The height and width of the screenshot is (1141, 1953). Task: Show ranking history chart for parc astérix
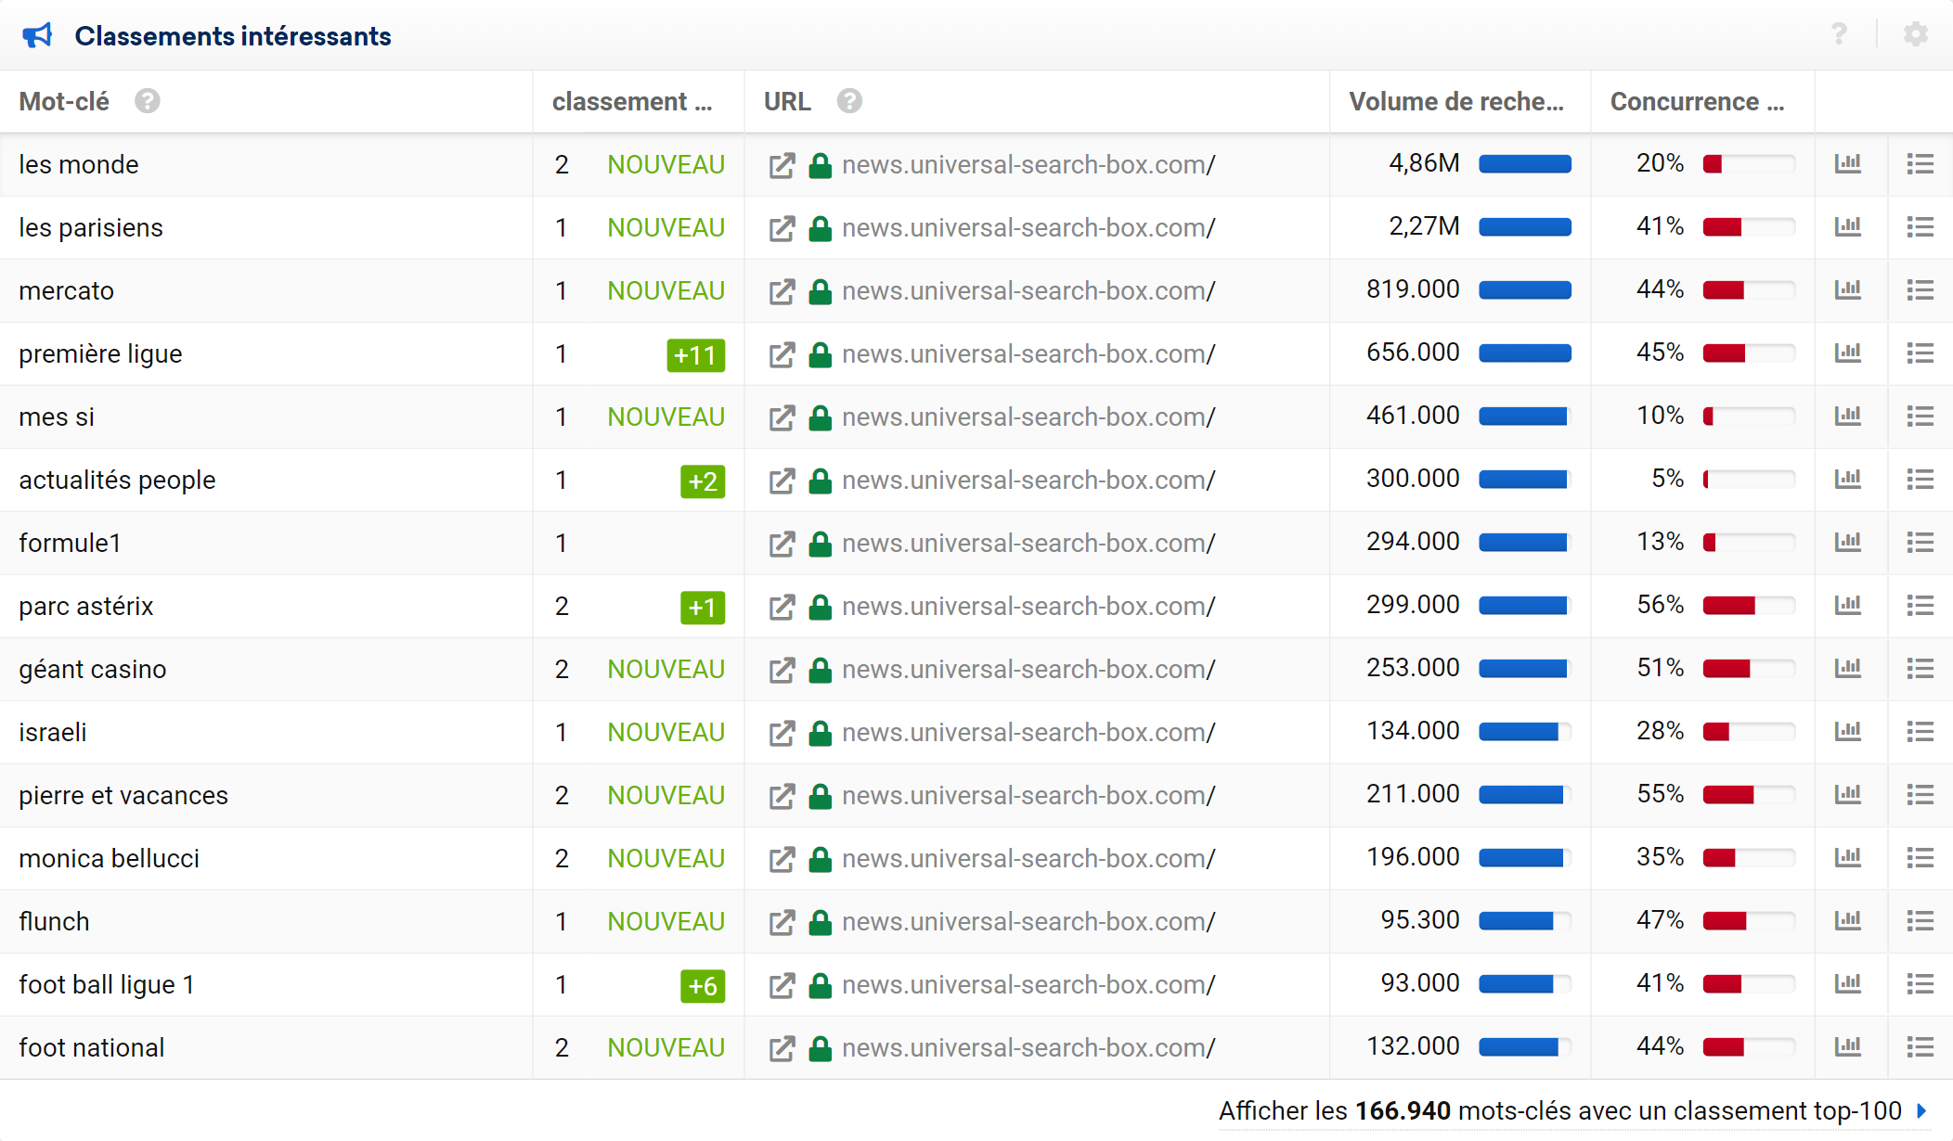pyautogui.click(x=1848, y=606)
